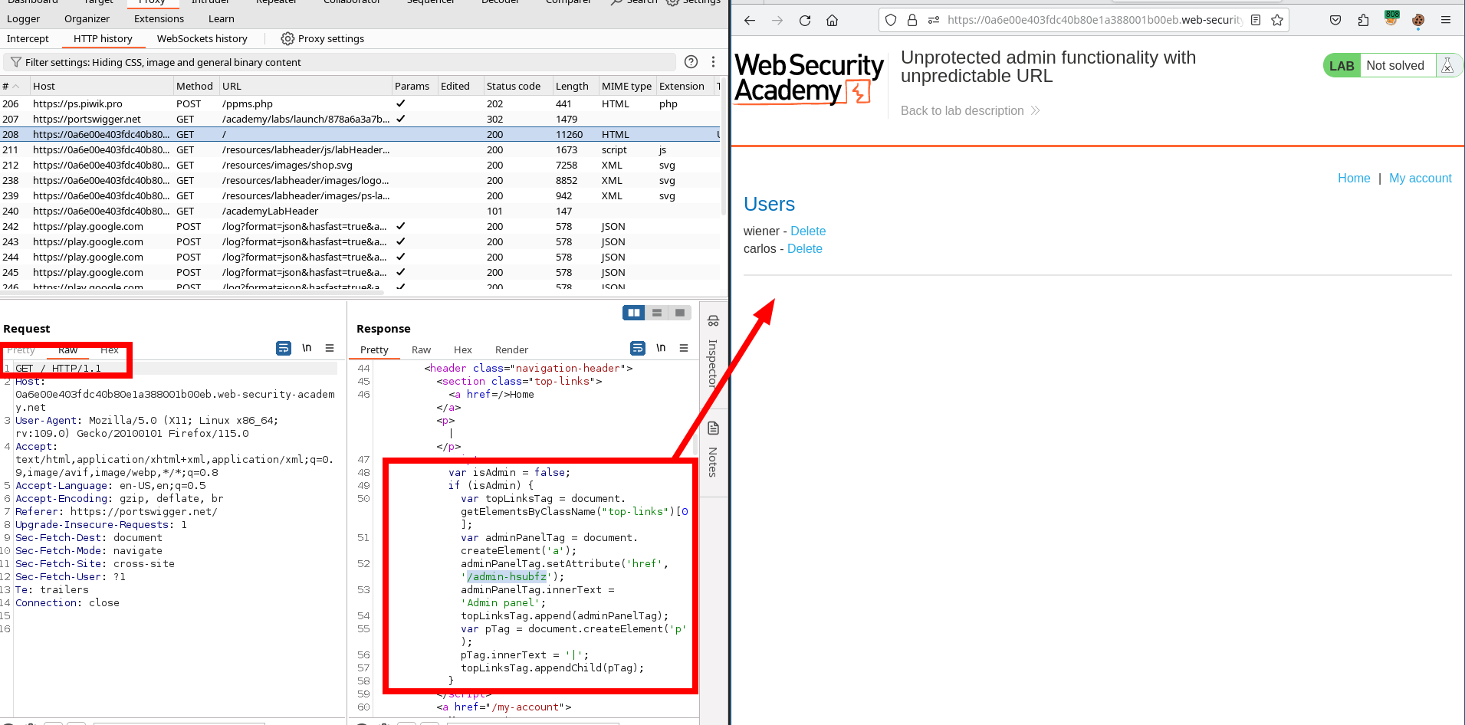The image size is (1465, 725).
Task: Switch Request view to Raw tab
Action: [x=67, y=349]
